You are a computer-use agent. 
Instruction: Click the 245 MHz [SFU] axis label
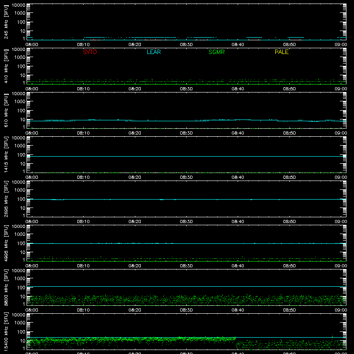click(x=6, y=22)
